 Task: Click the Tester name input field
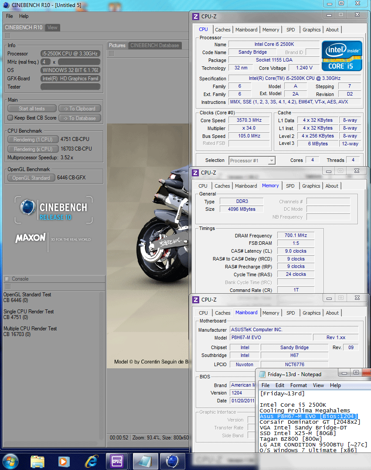[70, 87]
